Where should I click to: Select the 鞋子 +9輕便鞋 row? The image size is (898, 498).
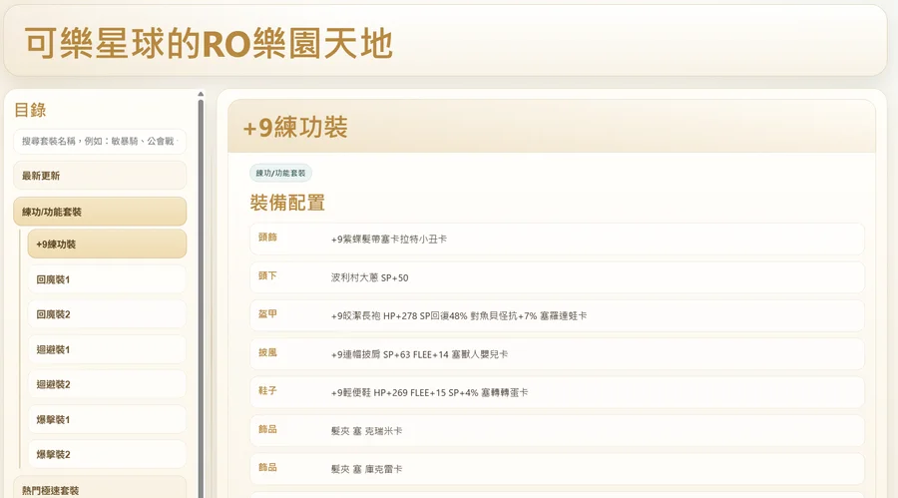click(556, 392)
